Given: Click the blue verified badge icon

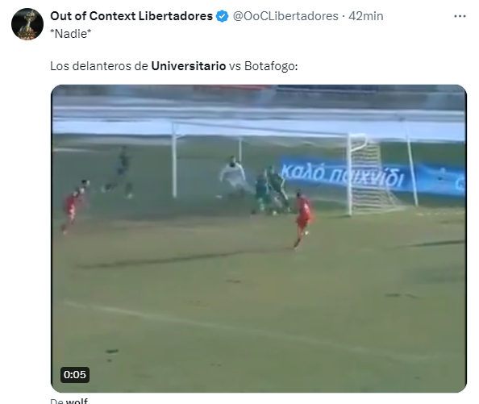Looking at the screenshot, I should click(x=222, y=16).
